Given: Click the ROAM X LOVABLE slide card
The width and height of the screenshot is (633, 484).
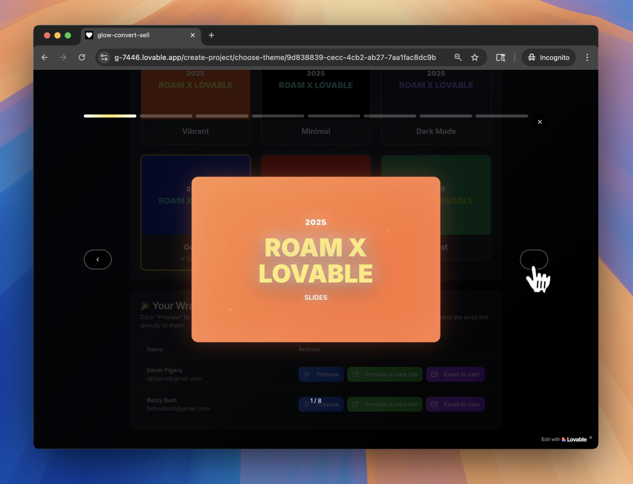Looking at the screenshot, I should click(316, 259).
